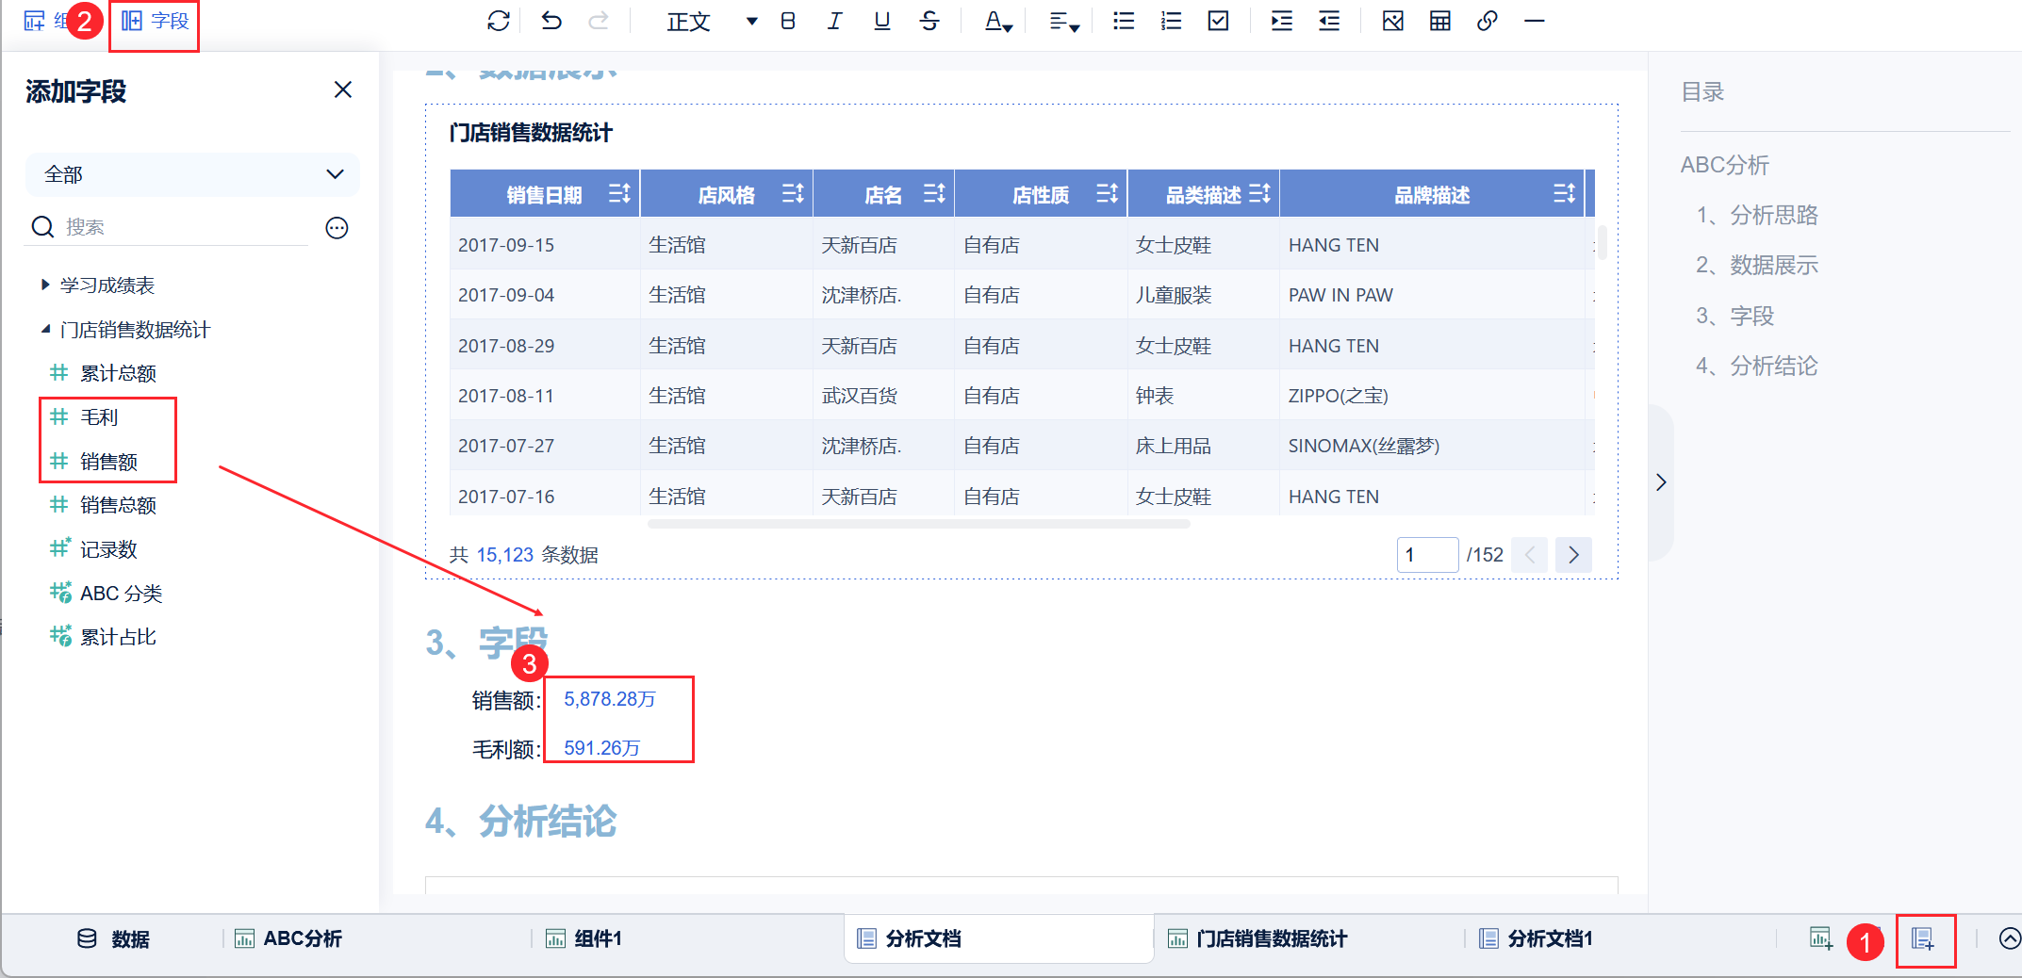The height and width of the screenshot is (978, 2022).
Task: Undo the last edit
Action: pos(551,21)
